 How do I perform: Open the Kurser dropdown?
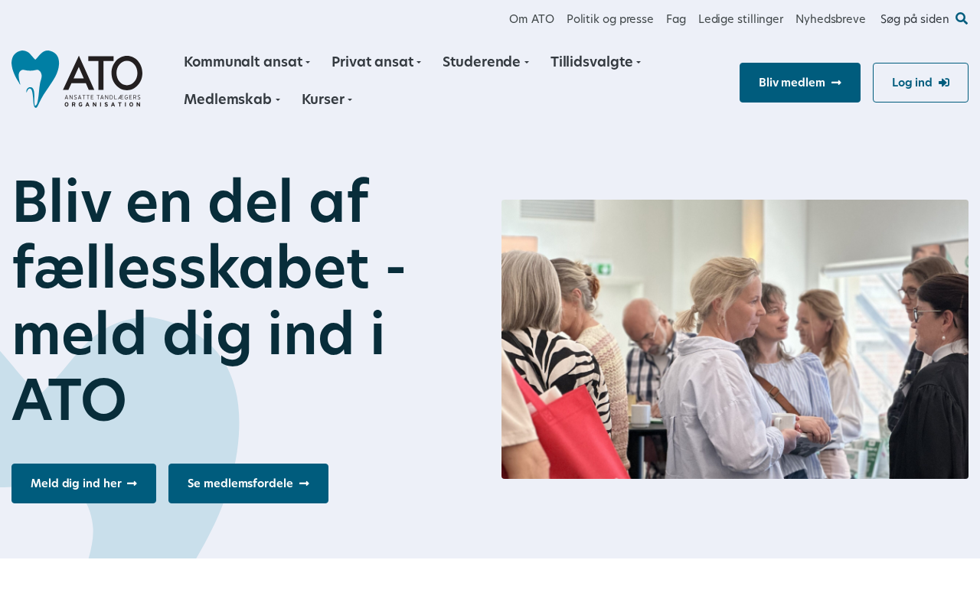(327, 99)
